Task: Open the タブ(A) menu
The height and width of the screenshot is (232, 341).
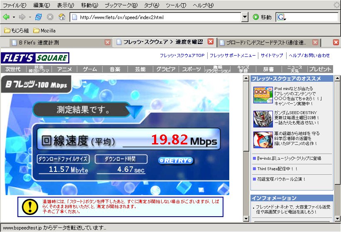Action: (152, 5)
